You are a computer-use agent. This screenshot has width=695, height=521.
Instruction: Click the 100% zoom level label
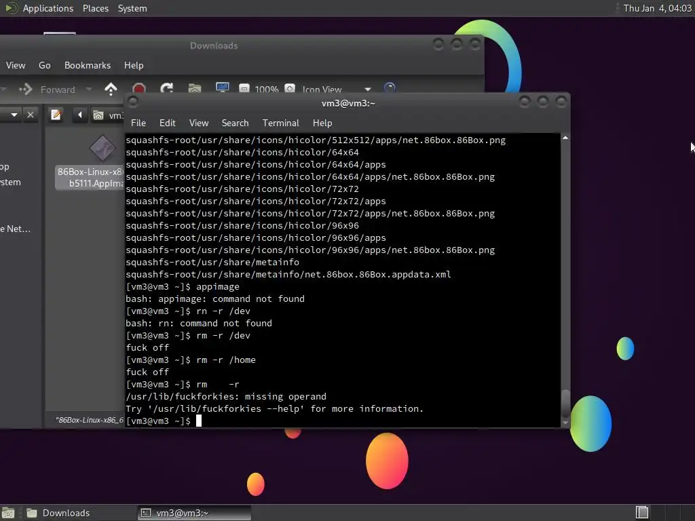point(266,90)
